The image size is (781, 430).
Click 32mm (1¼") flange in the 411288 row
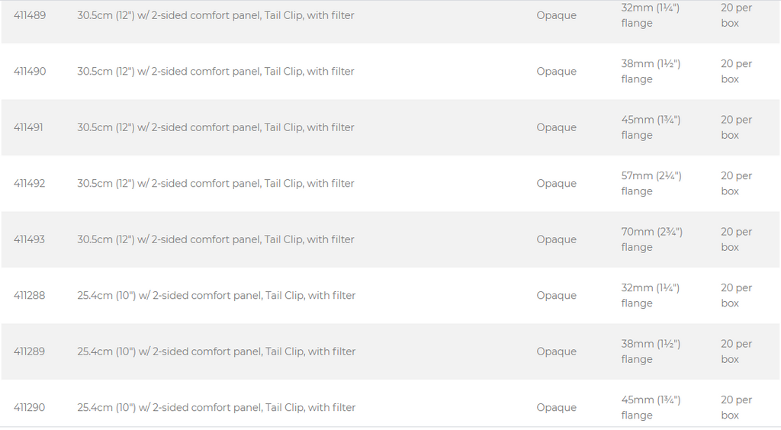(651, 296)
